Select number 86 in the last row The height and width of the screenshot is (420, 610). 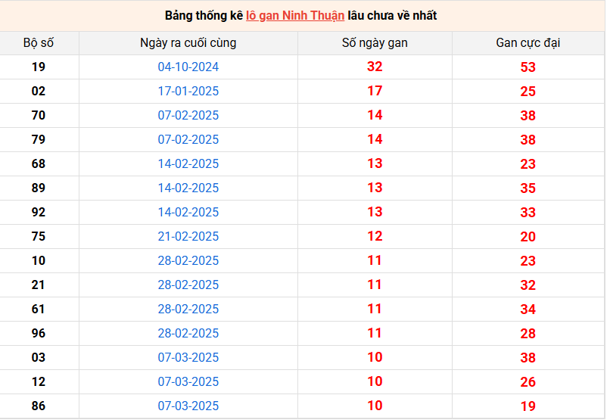pos(39,406)
